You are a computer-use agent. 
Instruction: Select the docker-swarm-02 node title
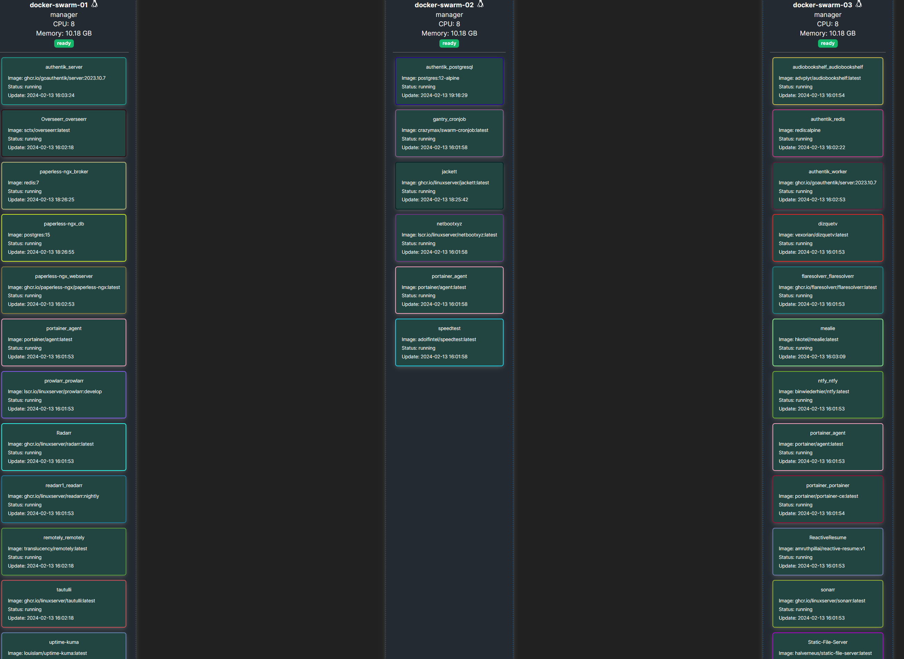444,5
